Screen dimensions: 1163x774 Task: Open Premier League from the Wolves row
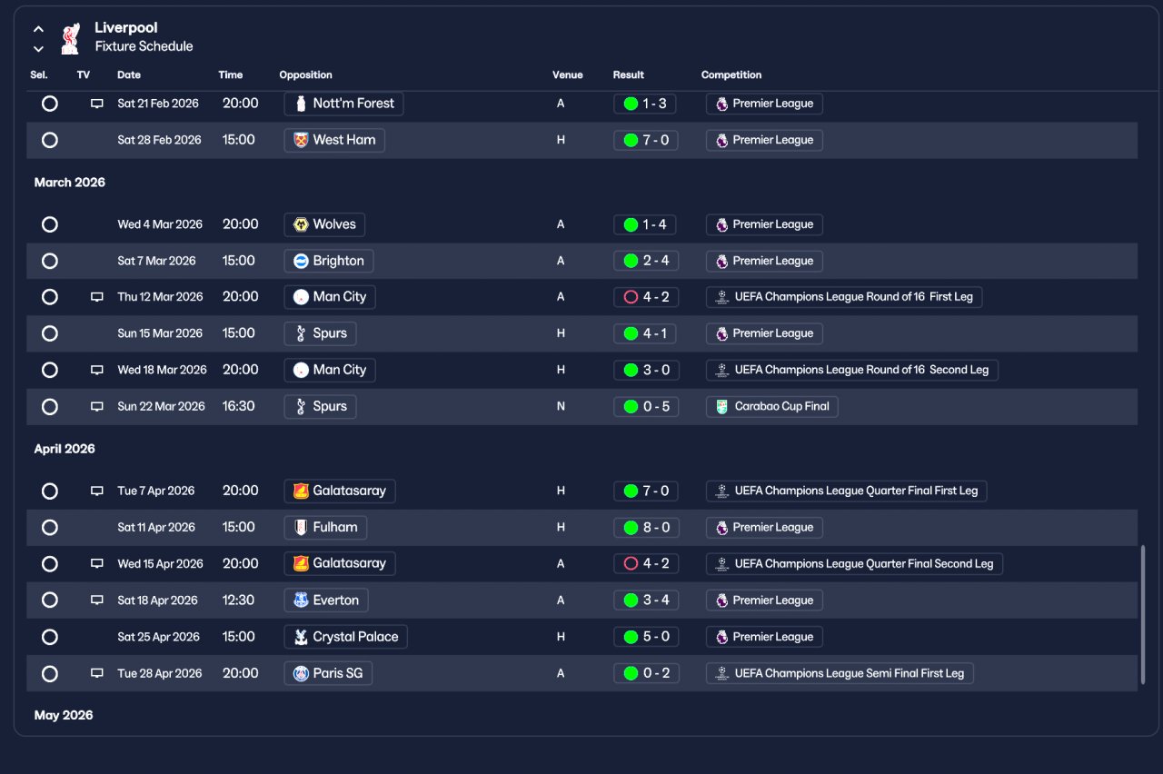pyautogui.click(x=764, y=224)
